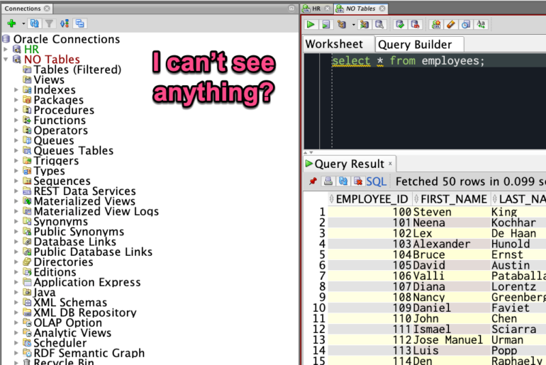
Task: Expand the Indexes tree node
Action: 16,90
